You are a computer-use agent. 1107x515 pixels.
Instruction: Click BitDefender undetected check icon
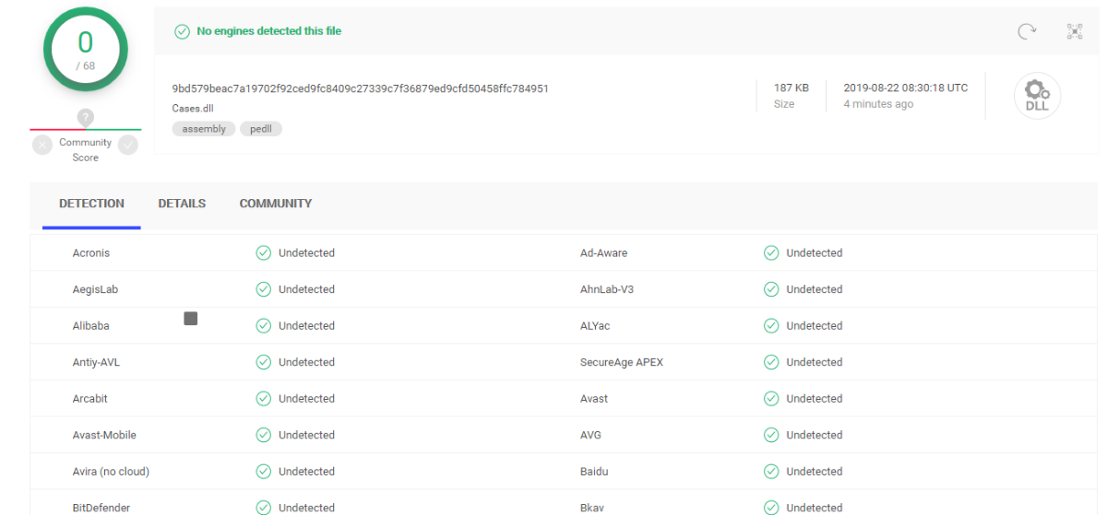point(263,508)
